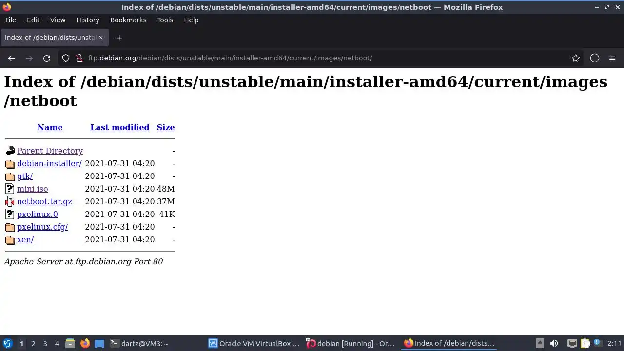The width and height of the screenshot is (624, 351).
Task: Download the mini.iso file link
Action: click(32, 189)
